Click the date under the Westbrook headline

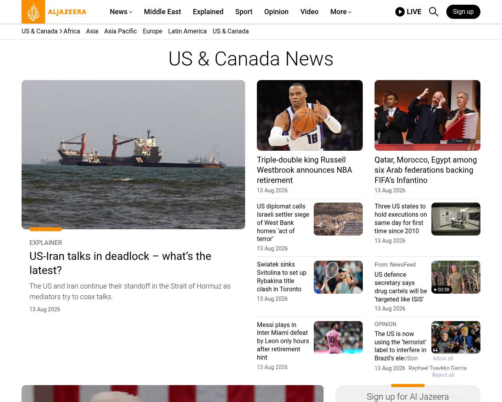(272, 190)
